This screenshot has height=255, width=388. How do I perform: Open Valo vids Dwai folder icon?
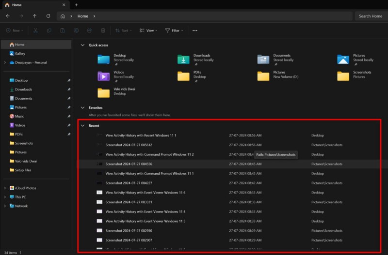coord(103,92)
